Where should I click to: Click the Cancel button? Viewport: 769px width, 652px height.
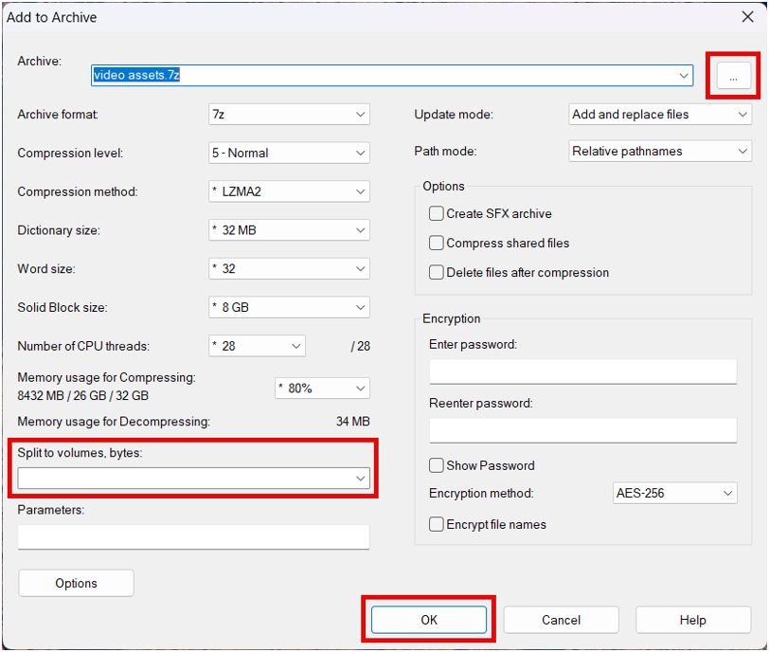[x=561, y=620]
